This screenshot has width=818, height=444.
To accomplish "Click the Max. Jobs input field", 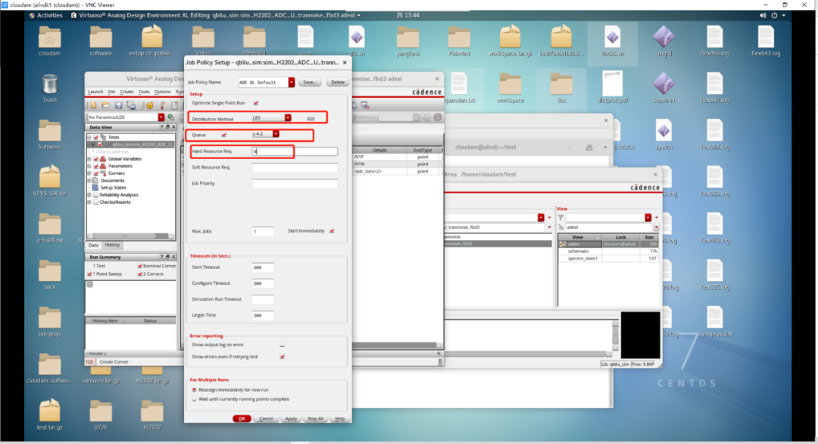I will (263, 231).
